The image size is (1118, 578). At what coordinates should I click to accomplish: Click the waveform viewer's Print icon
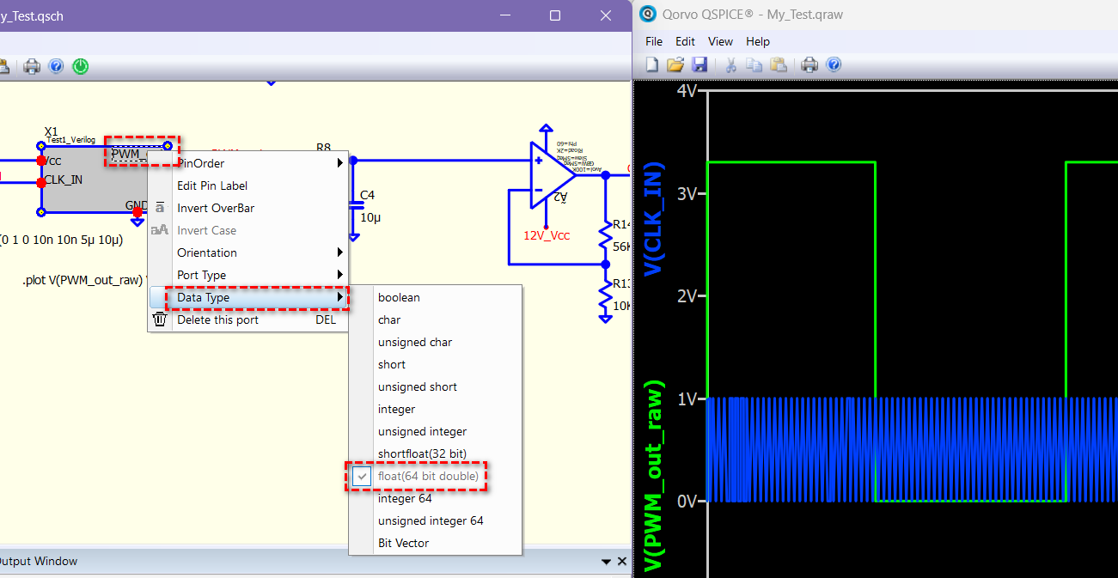[x=809, y=64]
